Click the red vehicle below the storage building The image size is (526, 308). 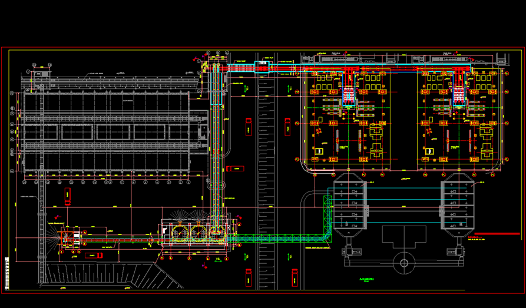pos(68,196)
